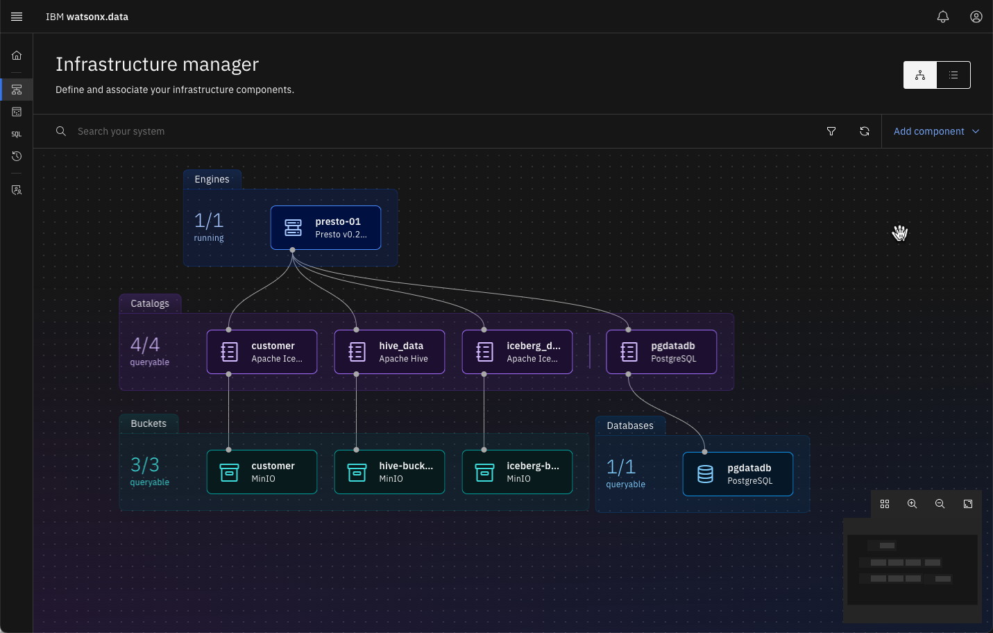Click the Infrastructure manager heading
The height and width of the screenshot is (633, 993).
(157, 64)
